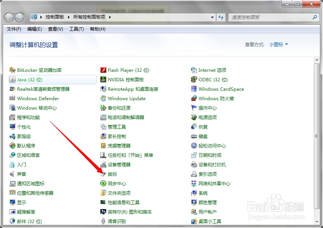Click the back navigation button
This screenshot has height=228, width=323.
8,17
